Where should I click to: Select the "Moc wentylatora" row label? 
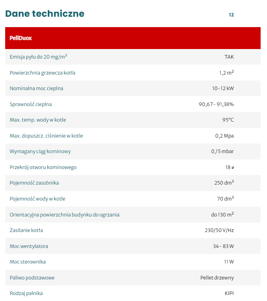29,246
